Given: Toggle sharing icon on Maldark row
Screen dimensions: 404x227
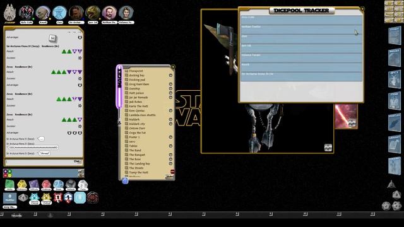Looking at the screenshot, I should click(170, 119).
